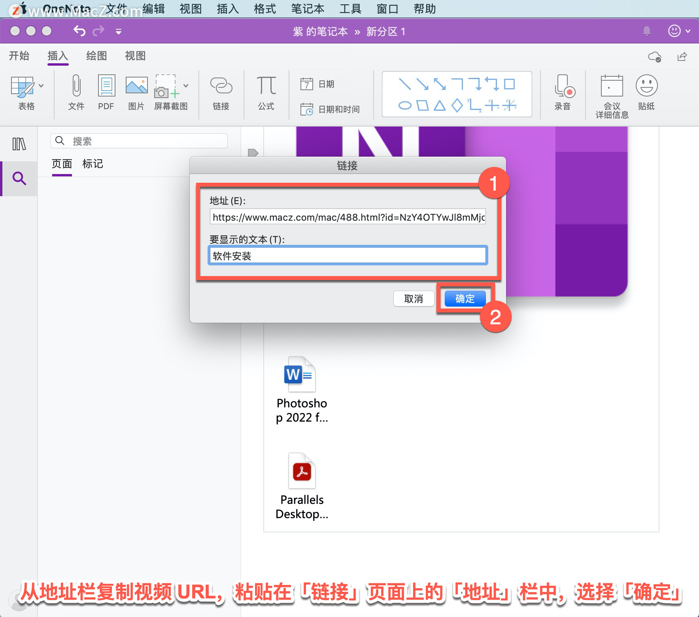Viewport: 699px width, 617px height.
Task: Open the 笔记本 menu in the menu bar
Action: (x=308, y=9)
